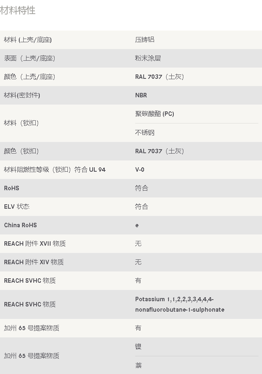The width and height of the screenshot is (262, 374).
Task: Click the 萘 substance entry
Action: 138,366
